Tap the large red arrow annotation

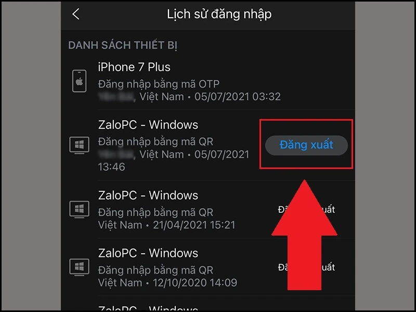click(x=305, y=235)
